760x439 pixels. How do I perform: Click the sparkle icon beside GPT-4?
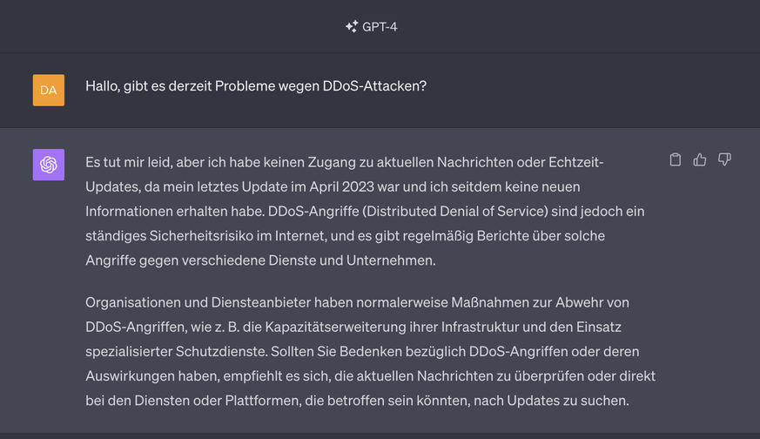coord(351,27)
